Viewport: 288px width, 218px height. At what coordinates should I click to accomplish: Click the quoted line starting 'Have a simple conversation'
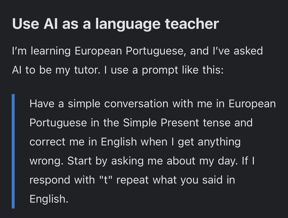click(x=153, y=104)
